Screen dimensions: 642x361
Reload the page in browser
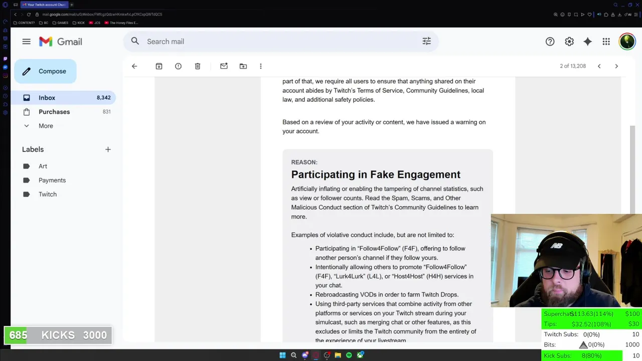tap(29, 15)
